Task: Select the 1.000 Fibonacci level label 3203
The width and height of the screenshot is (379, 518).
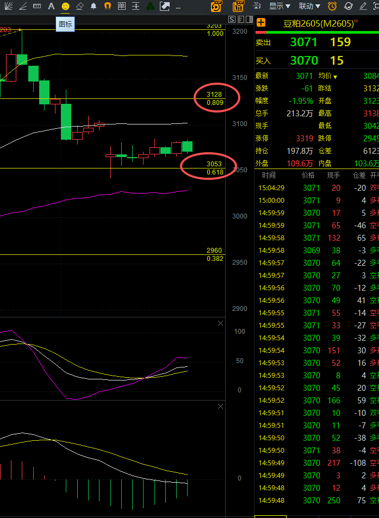Action: tap(214, 26)
